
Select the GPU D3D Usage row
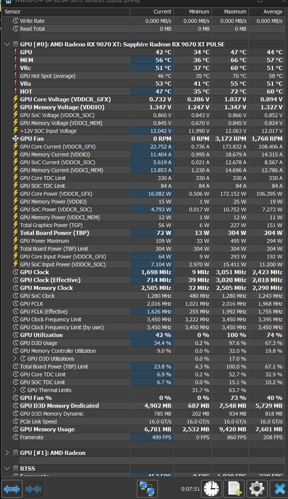point(144,343)
